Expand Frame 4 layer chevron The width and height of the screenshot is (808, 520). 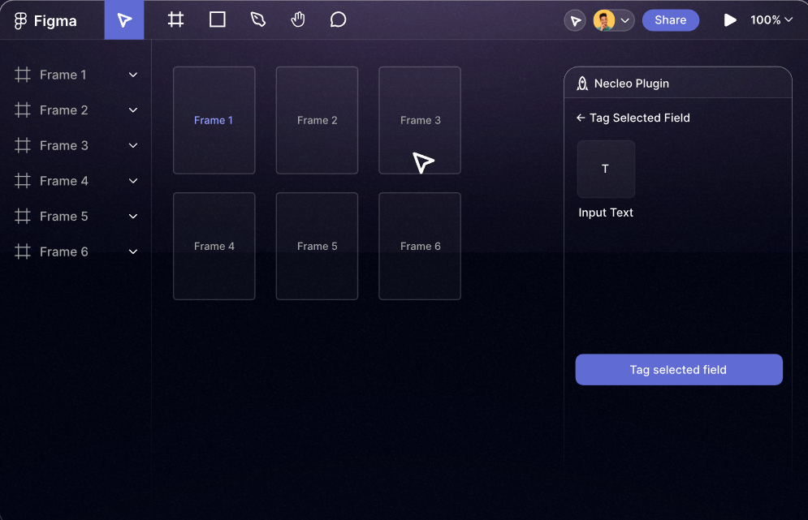pos(133,181)
